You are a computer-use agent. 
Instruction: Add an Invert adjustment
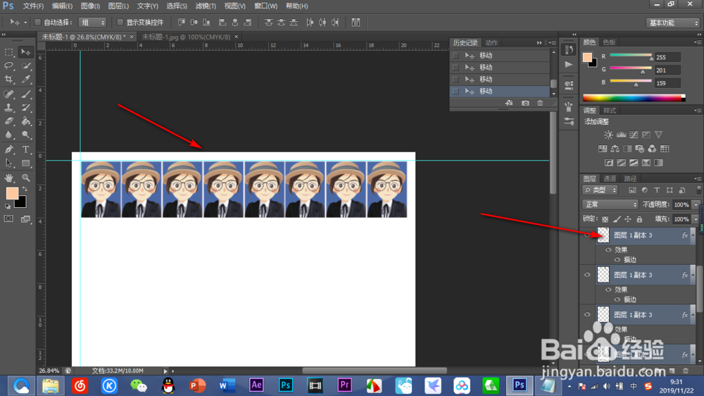pos(609,163)
